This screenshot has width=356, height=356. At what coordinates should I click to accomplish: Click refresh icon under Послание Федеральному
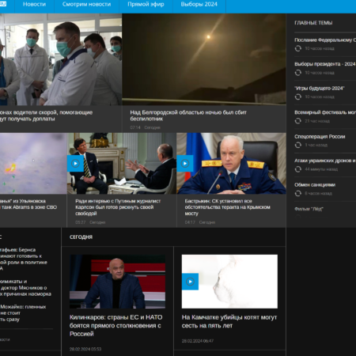click(298, 48)
